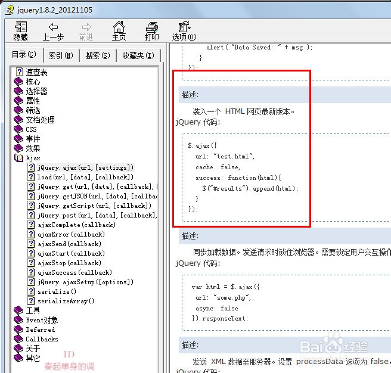Expand the 文档处理 book
The width and height of the screenshot is (391, 373).
pos(35,120)
